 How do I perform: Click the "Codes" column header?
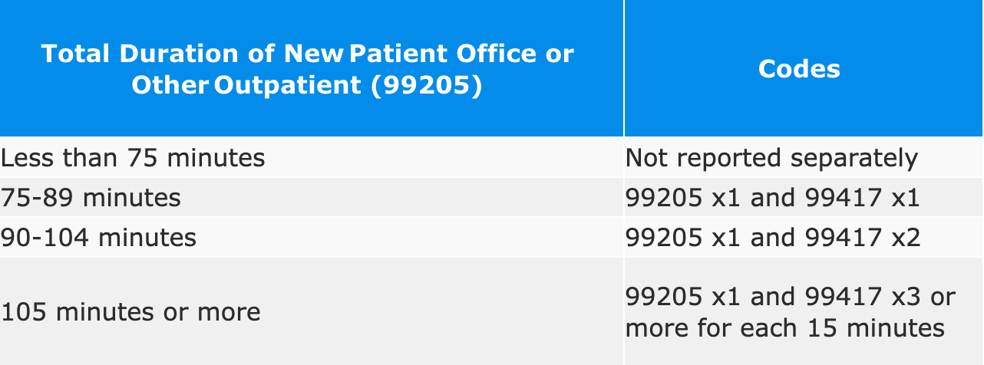coord(799,69)
